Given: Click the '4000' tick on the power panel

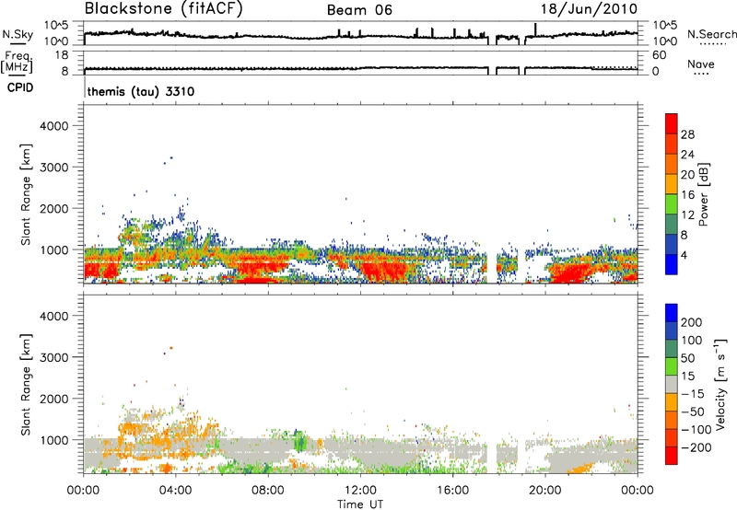Looking at the screenshot, I should 53,126.
